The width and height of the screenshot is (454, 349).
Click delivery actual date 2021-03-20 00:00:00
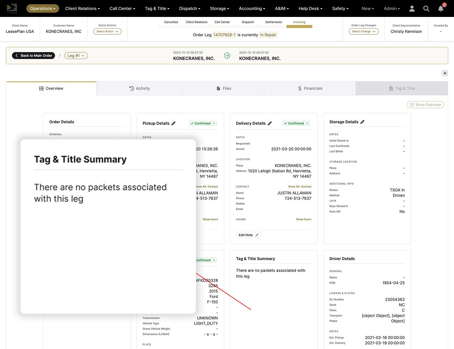pyautogui.click(x=291, y=149)
